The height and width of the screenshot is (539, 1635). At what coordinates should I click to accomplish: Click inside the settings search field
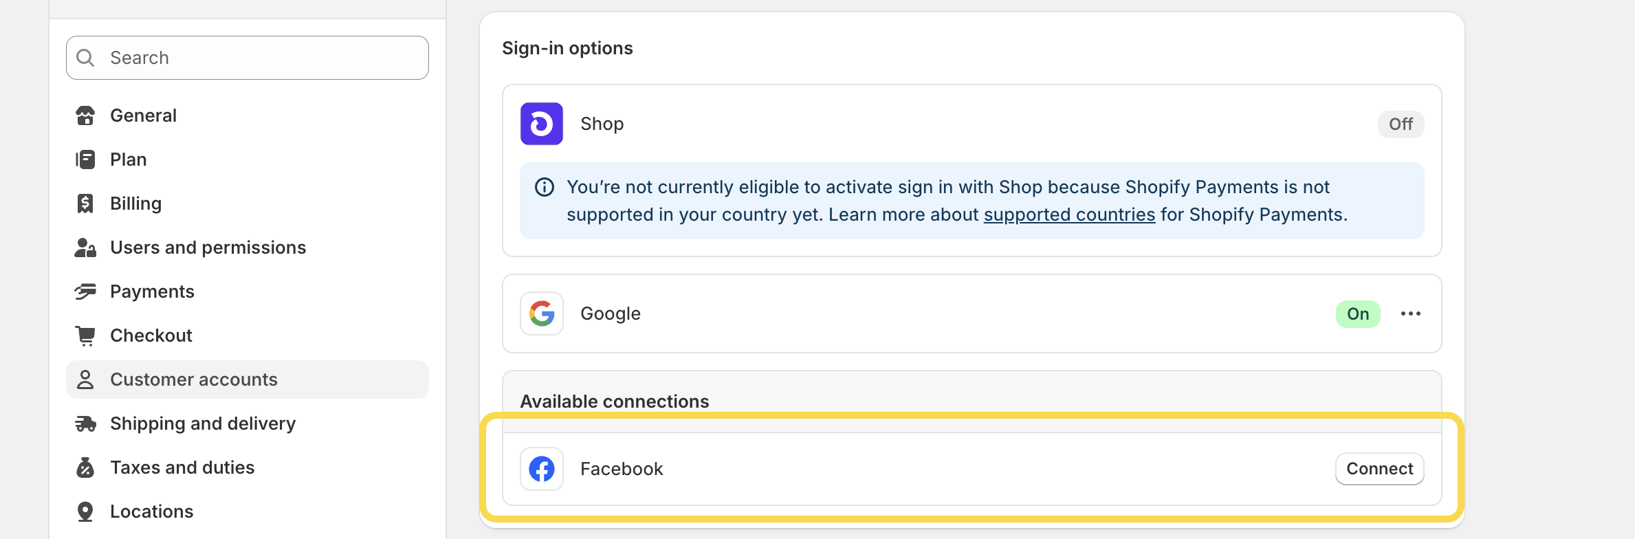coord(247,57)
